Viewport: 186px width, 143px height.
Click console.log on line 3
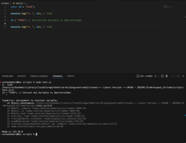click(18, 14)
